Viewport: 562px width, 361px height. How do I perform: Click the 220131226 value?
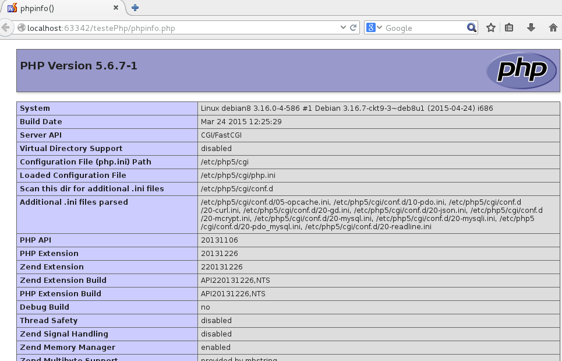click(222, 267)
